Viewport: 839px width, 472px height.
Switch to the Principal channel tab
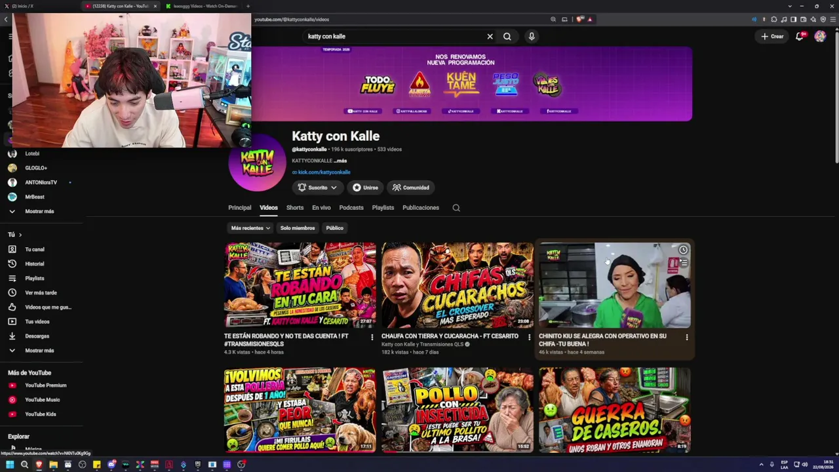(240, 208)
